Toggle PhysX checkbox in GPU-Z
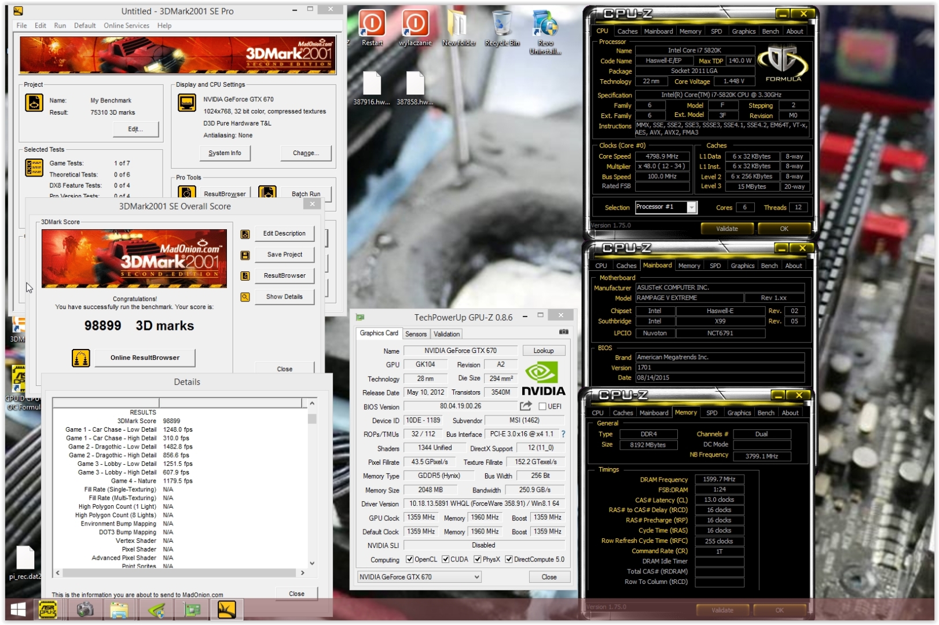Screen dimensions: 939x625 (x=478, y=559)
